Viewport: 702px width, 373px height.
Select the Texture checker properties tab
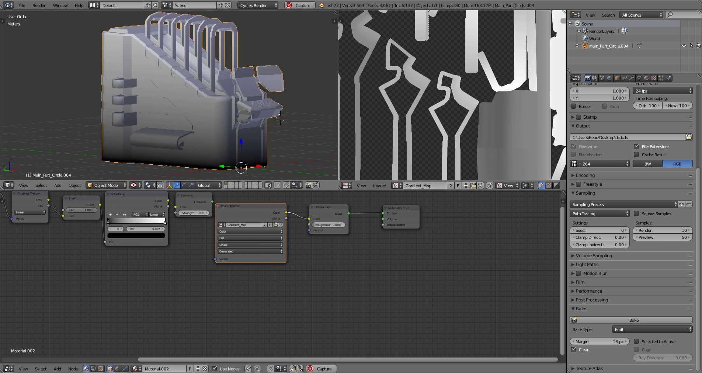point(654,78)
